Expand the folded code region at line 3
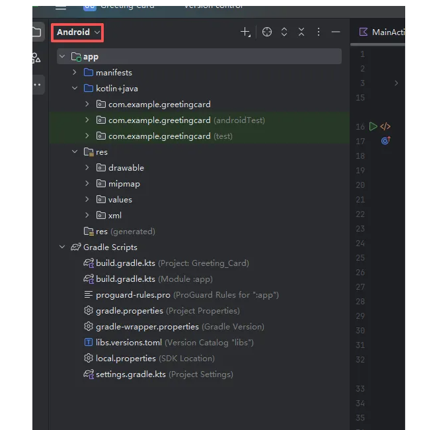The height and width of the screenshot is (430, 427). pyautogui.click(x=397, y=83)
